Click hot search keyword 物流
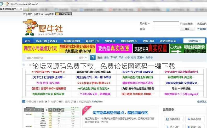207x128 pixels. click(x=133, y=57)
